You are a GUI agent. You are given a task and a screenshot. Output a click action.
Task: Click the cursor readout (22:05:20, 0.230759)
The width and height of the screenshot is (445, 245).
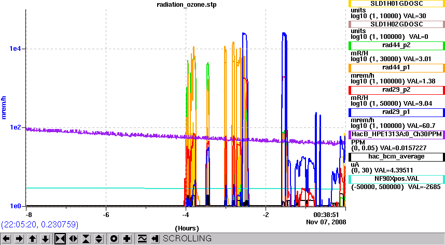point(40,225)
